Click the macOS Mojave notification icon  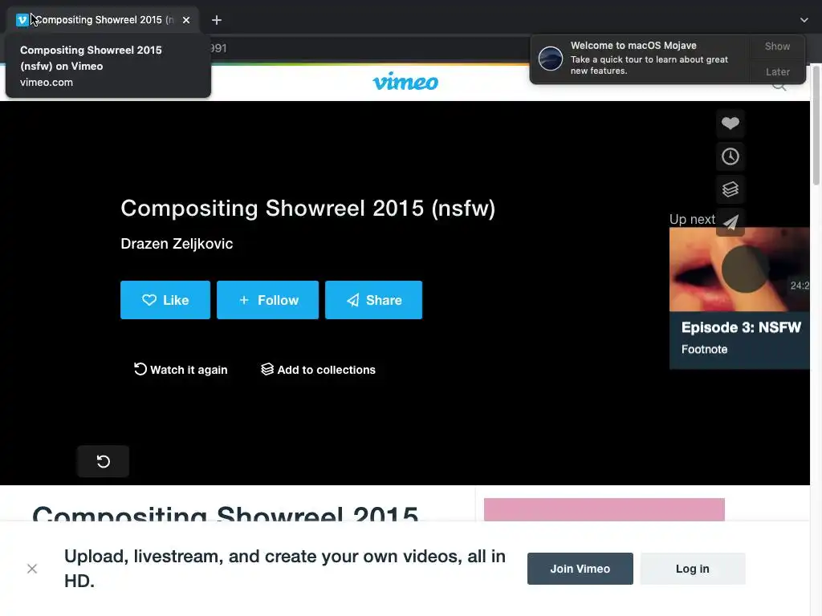pyautogui.click(x=551, y=58)
